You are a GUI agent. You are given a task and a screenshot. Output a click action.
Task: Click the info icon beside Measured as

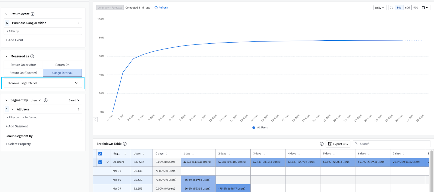point(32,56)
